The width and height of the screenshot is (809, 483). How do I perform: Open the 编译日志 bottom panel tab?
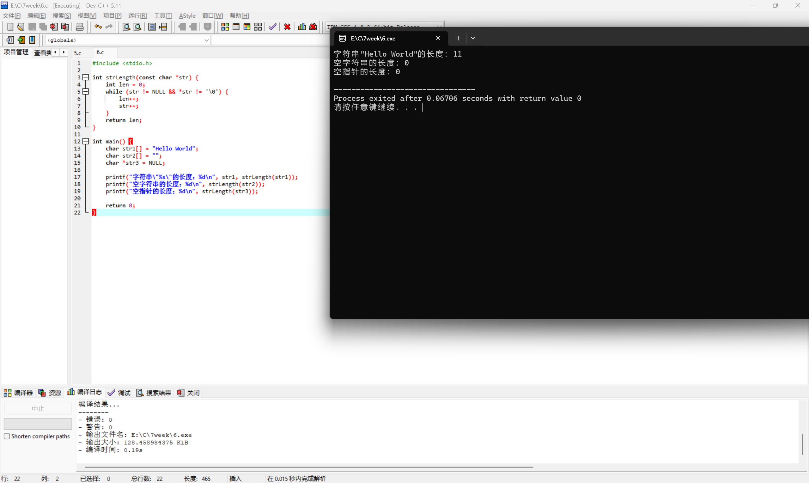tap(84, 392)
